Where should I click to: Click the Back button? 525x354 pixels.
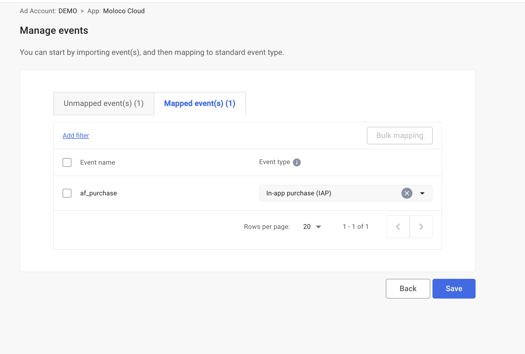(408, 289)
